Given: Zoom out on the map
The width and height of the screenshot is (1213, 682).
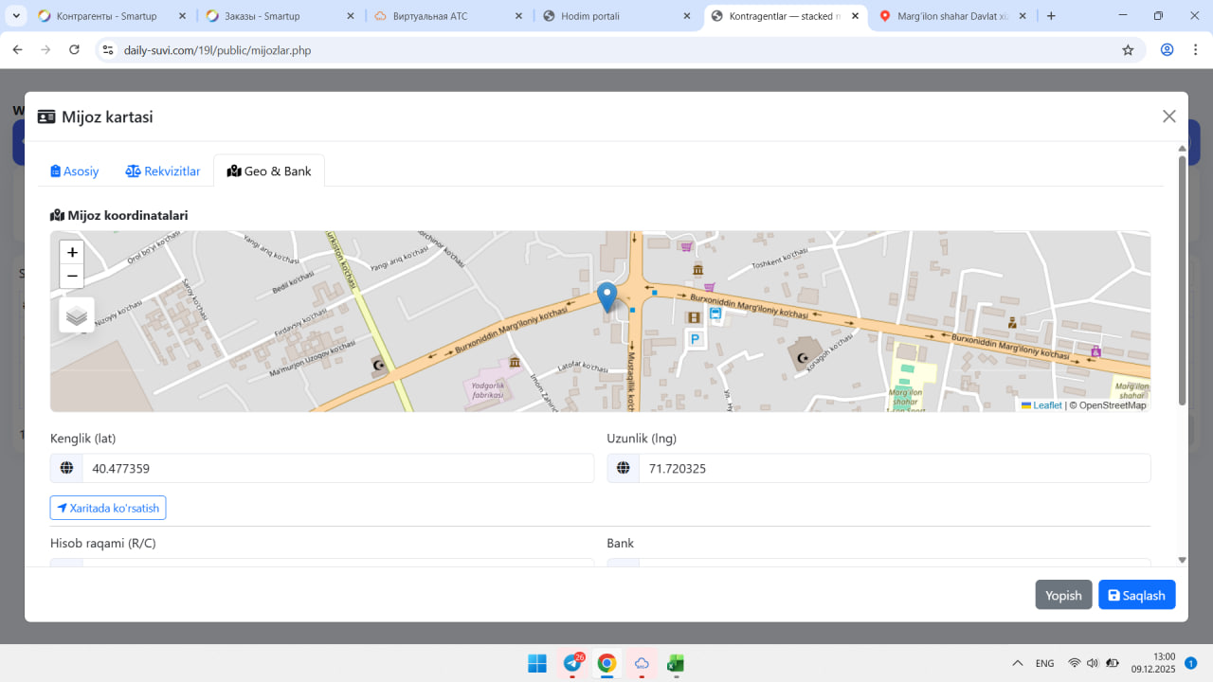Looking at the screenshot, I should tap(72, 277).
